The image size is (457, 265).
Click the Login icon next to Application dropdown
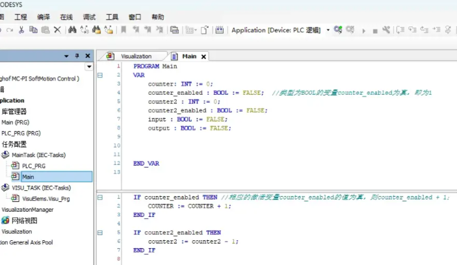pyautogui.click(x=338, y=30)
